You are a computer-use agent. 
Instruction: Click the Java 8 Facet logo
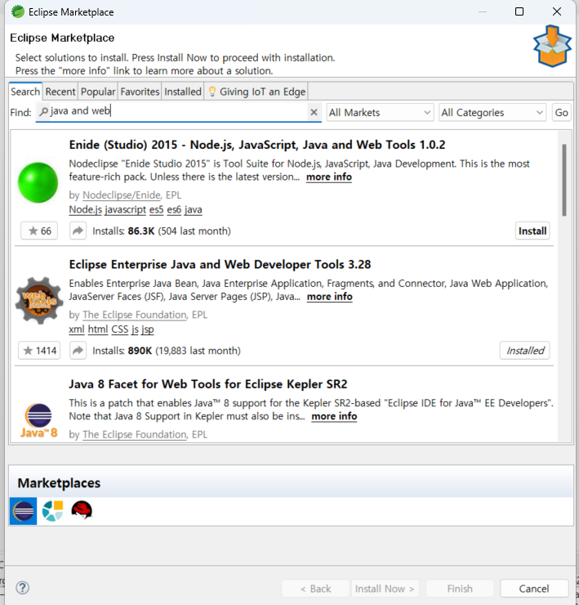38,420
